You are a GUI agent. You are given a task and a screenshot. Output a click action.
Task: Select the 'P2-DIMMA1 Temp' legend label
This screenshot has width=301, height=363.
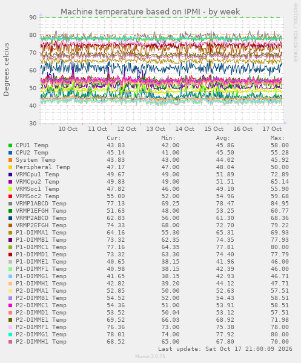[x=41, y=291]
